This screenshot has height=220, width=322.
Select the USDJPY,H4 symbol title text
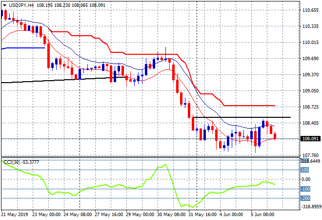21,5
